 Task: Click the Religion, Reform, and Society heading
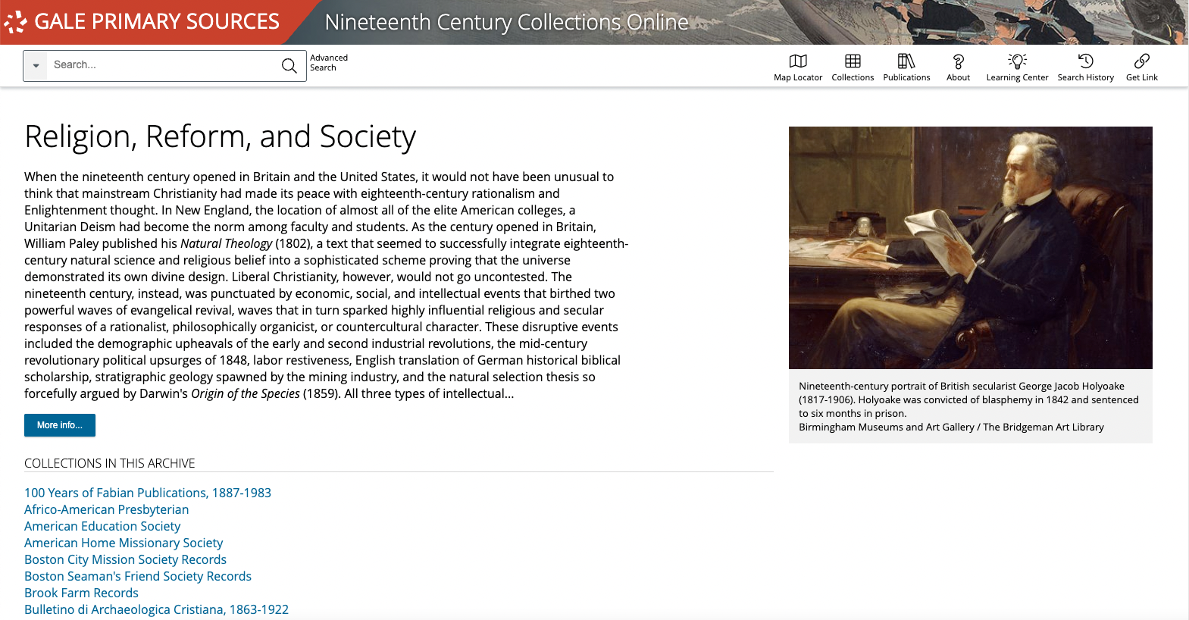[220, 137]
